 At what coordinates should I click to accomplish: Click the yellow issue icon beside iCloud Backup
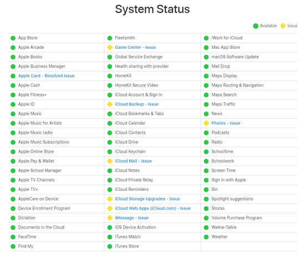(110, 104)
